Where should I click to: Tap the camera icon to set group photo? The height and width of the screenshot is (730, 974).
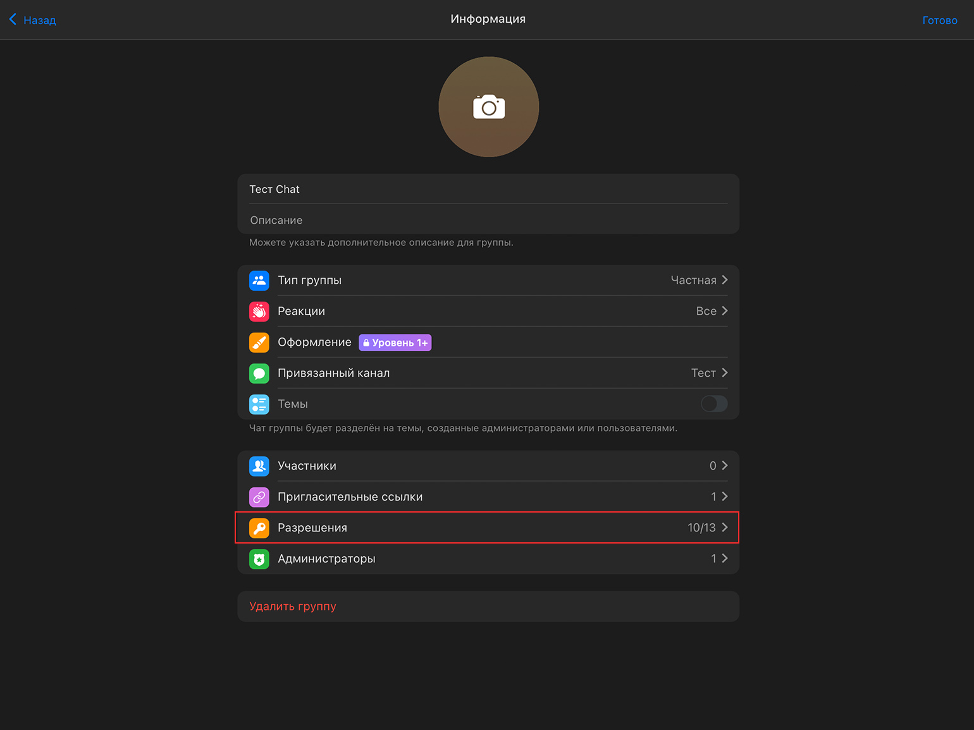489,107
